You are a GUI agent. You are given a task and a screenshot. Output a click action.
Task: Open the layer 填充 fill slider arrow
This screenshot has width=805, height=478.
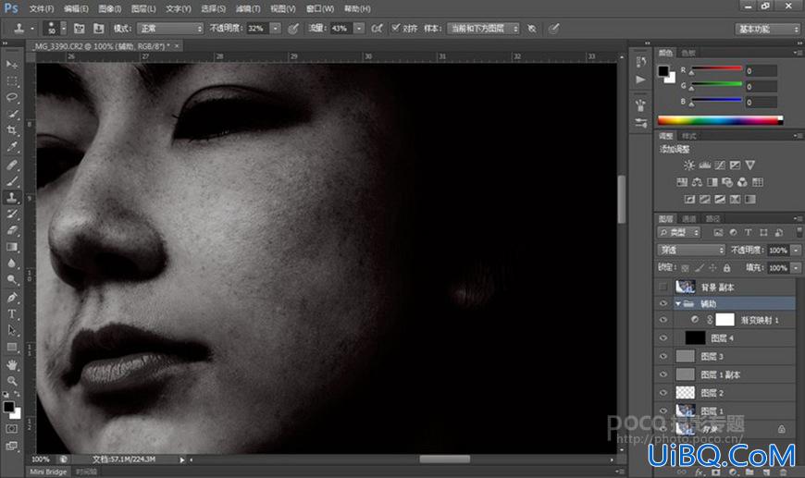coord(796,268)
